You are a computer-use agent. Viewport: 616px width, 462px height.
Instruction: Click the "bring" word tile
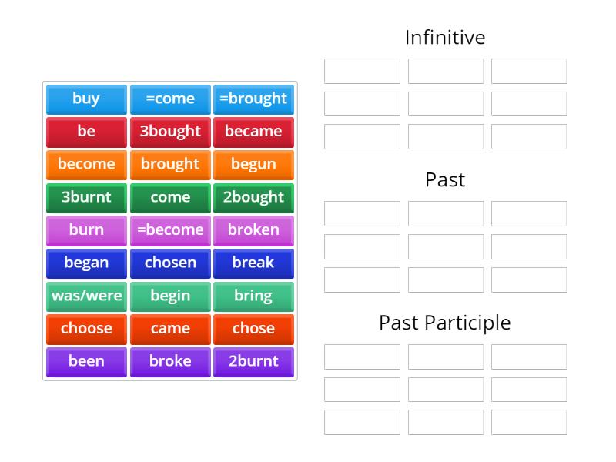point(253,296)
